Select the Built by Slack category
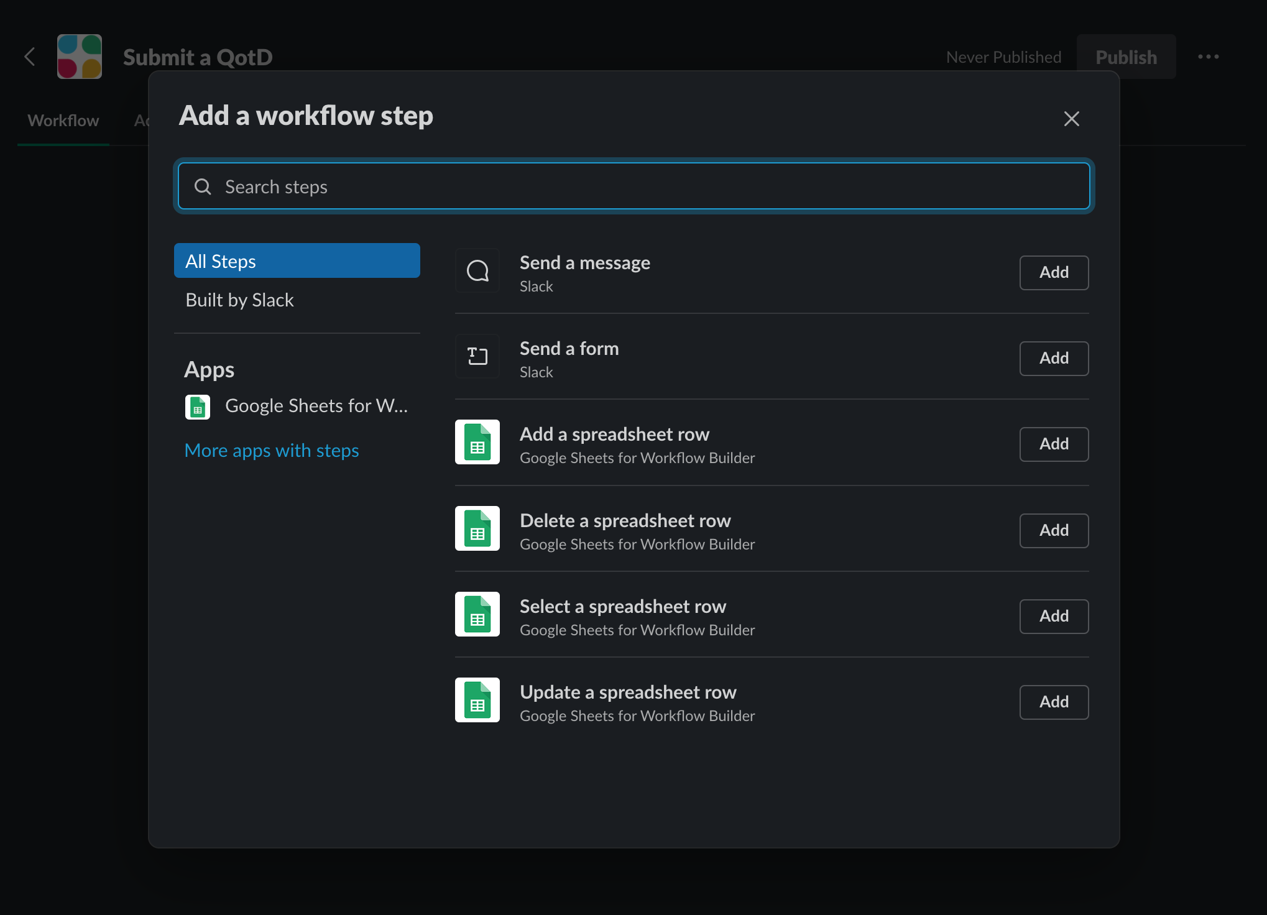 point(239,300)
